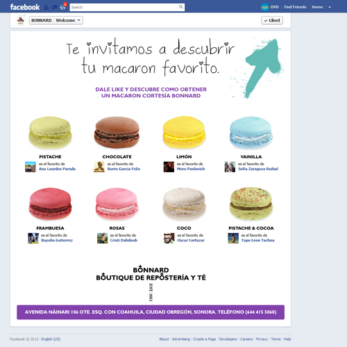The height and width of the screenshot is (347, 347).
Task: Open Create a Page footer link
Action: (205, 339)
